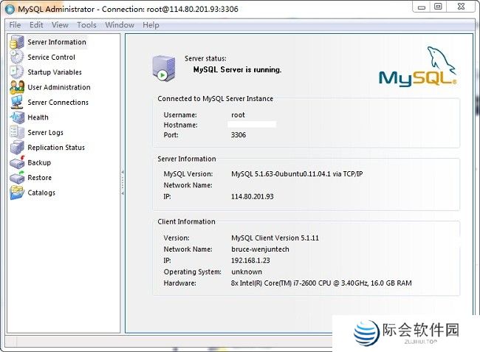
Task: Close the MySQL Administrator window
Action: point(461,7)
